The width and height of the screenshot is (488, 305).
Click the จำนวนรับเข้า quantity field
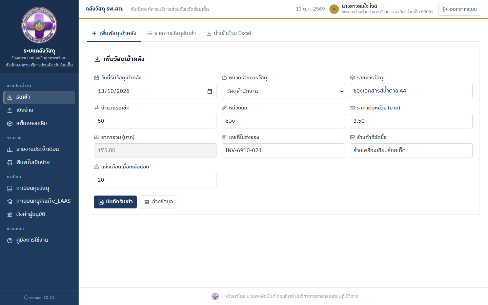155,121
